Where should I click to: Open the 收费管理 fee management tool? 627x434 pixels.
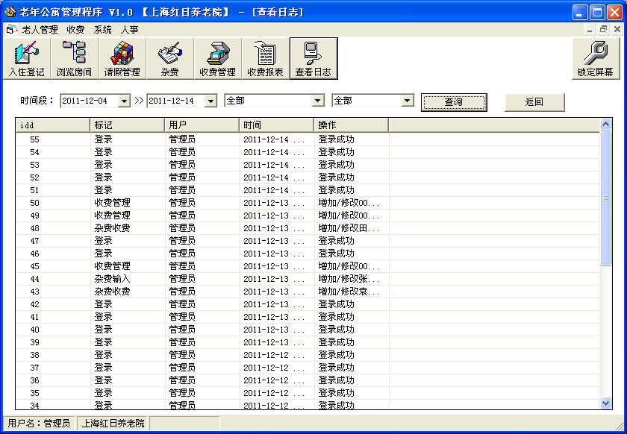coord(217,58)
